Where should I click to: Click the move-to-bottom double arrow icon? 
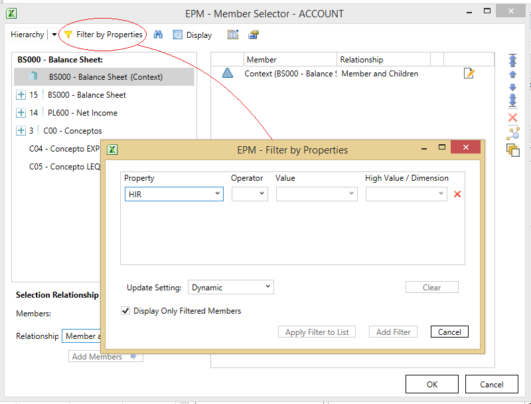tap(512, 100)
